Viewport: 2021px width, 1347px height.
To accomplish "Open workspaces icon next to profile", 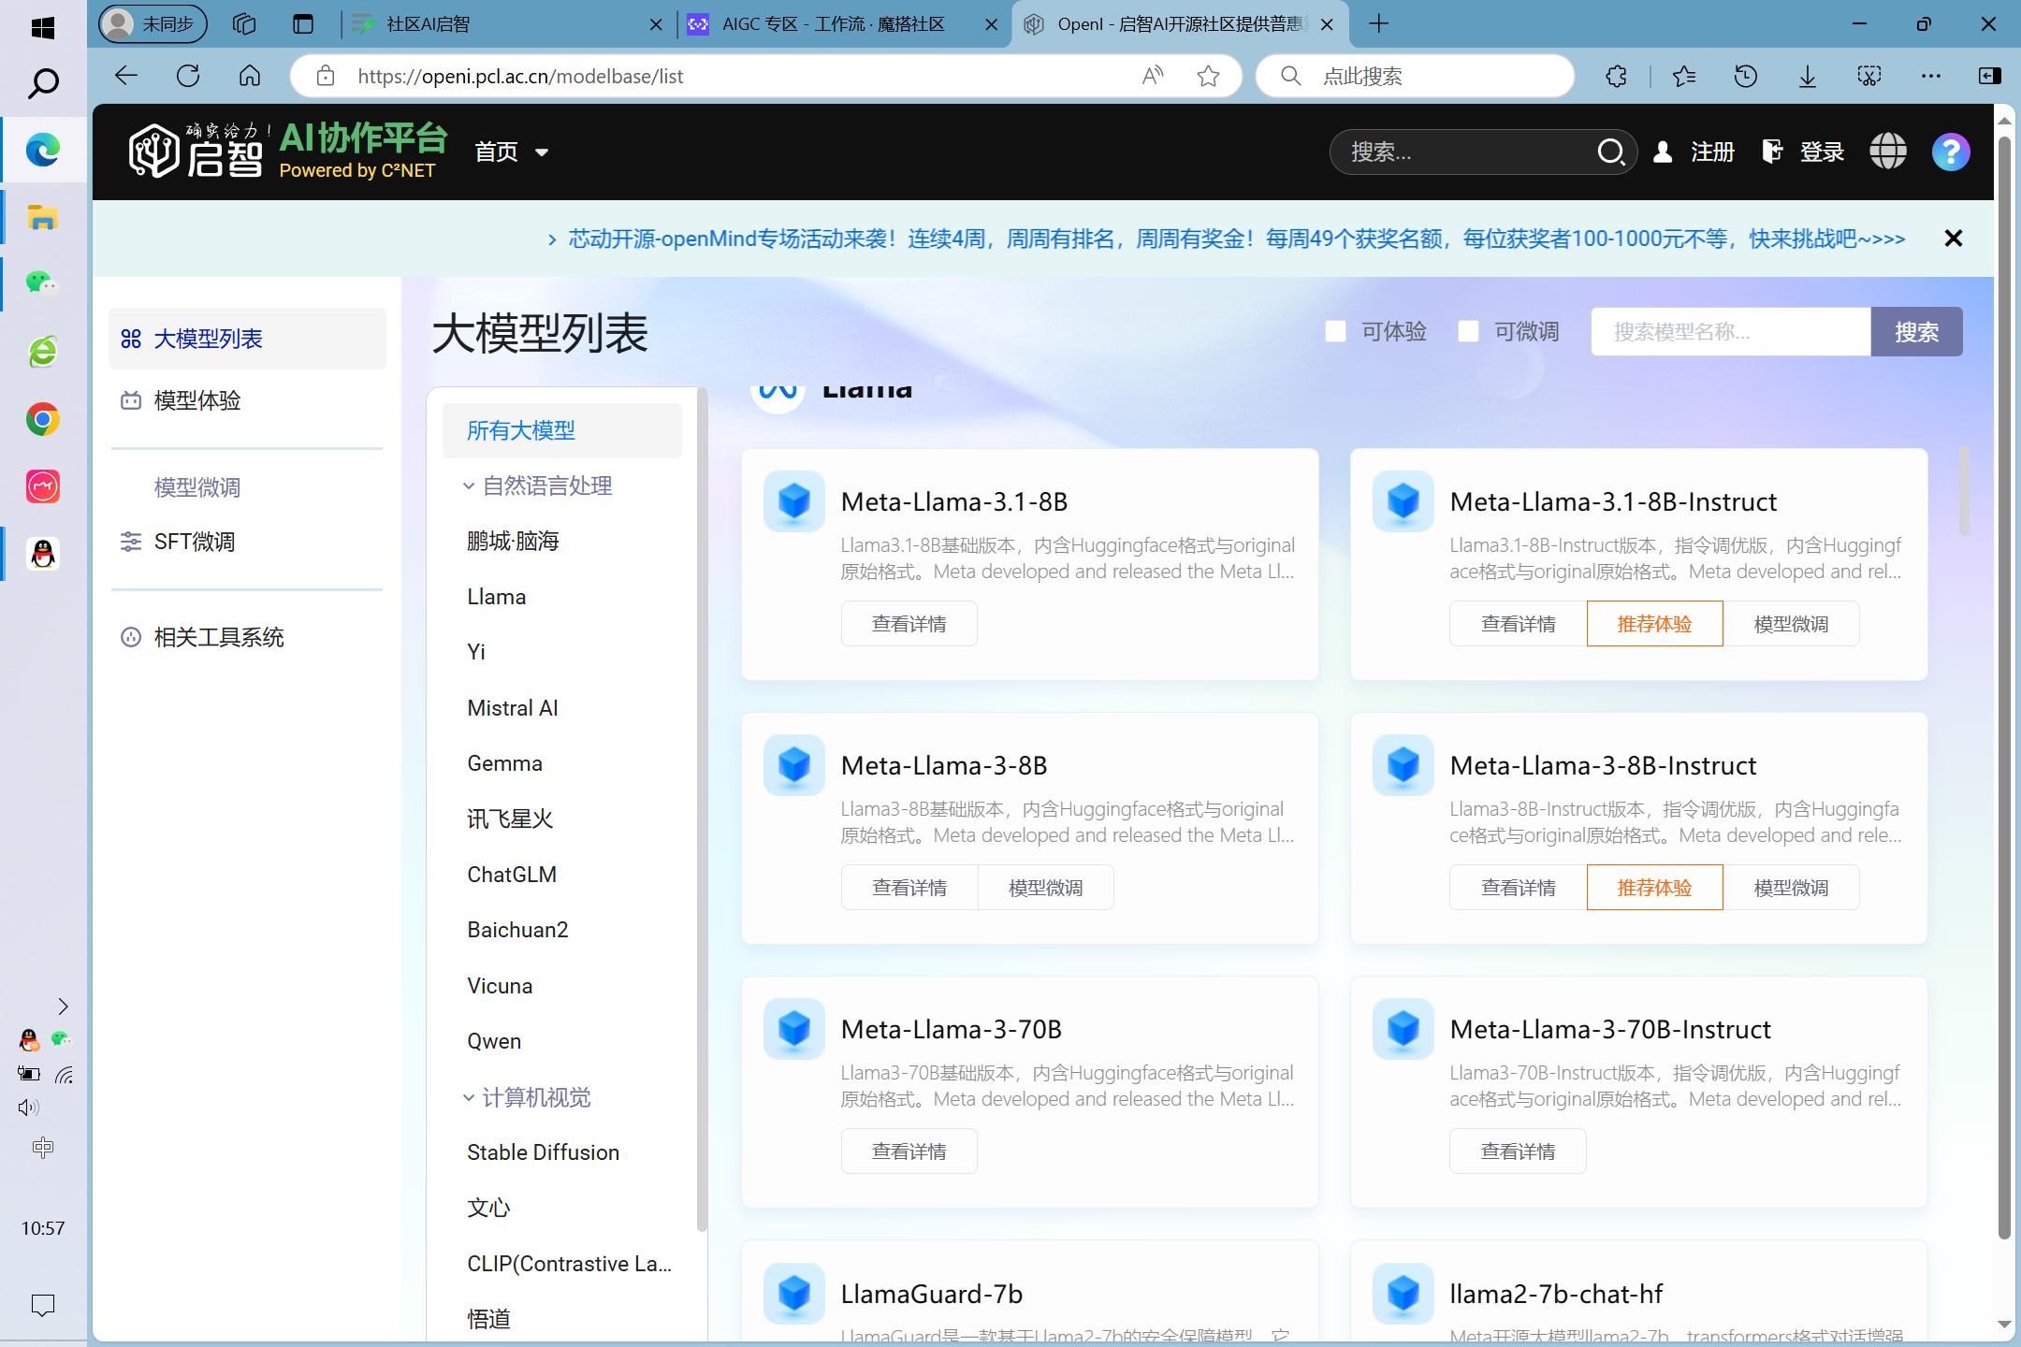I will pos(244,24).
